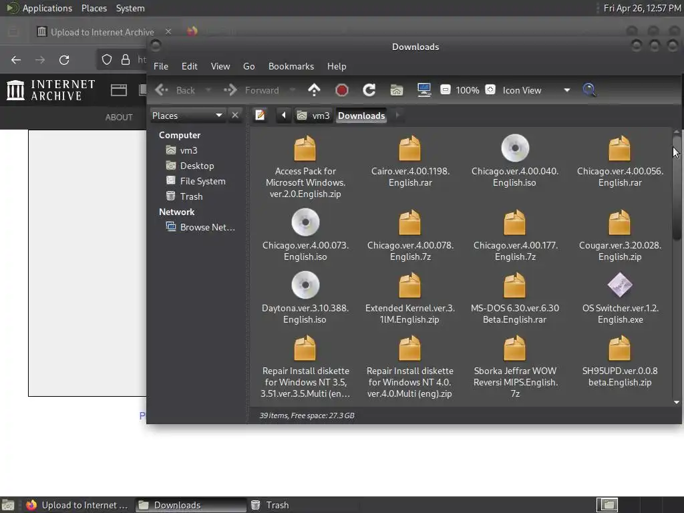This screenshot has width=684, height=513.
Task: Reload the Downloads folder view
Action: (x=369, y=90)
